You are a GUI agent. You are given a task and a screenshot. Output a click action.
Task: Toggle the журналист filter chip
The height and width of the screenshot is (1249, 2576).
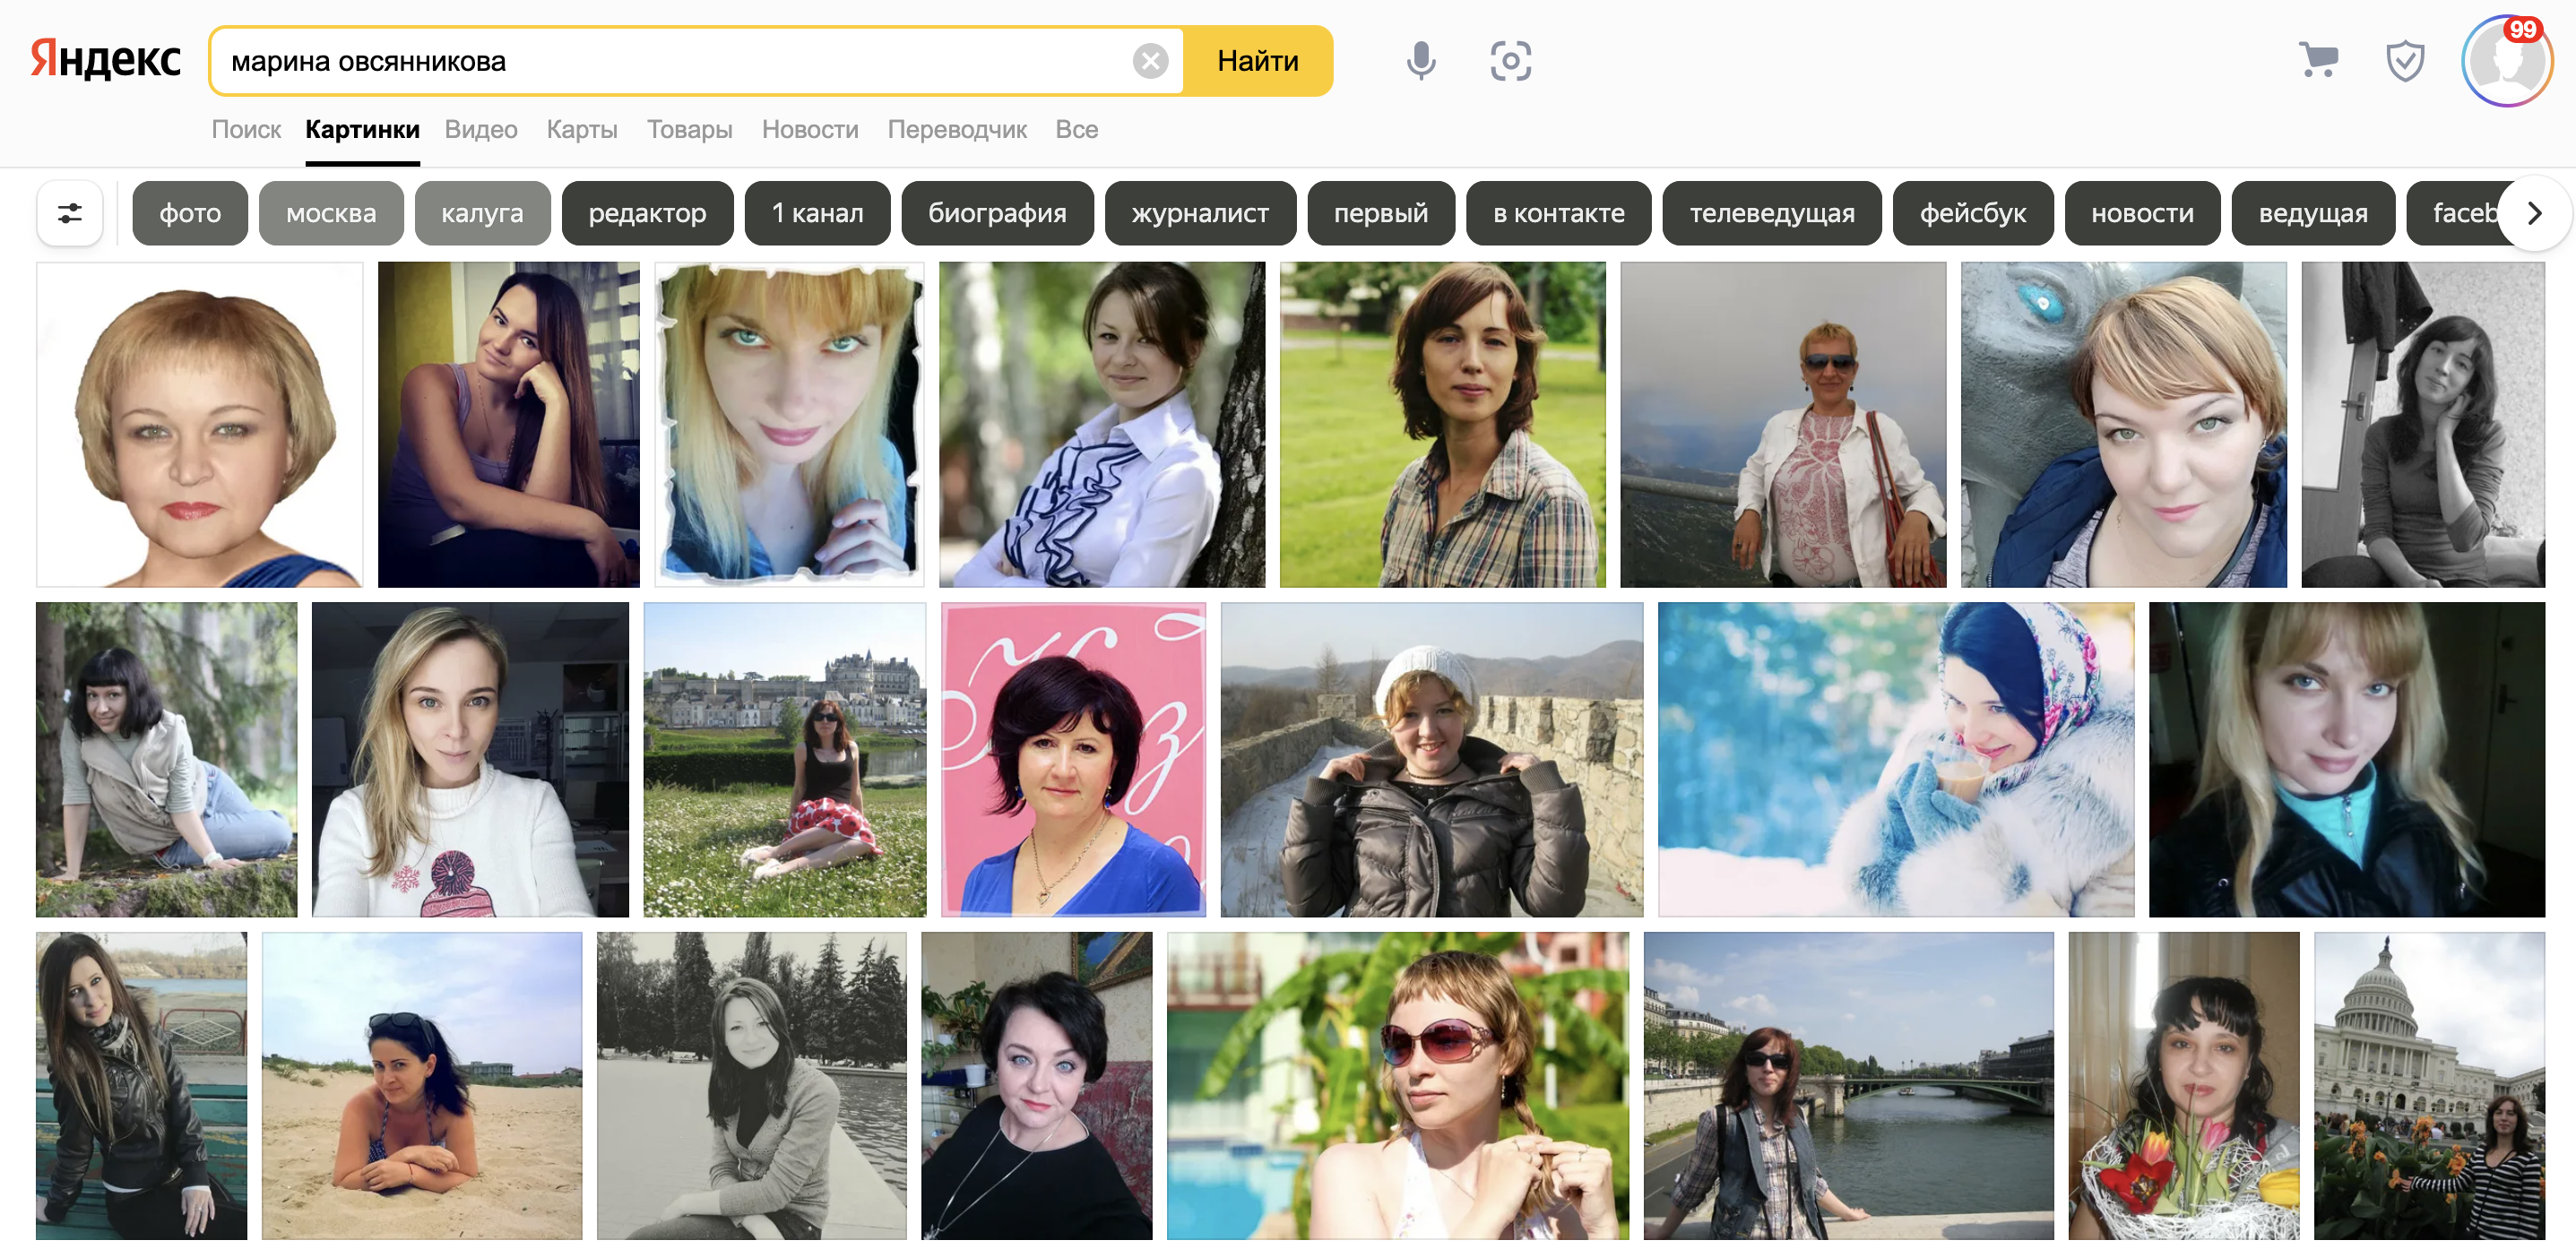click(1200, 213)
